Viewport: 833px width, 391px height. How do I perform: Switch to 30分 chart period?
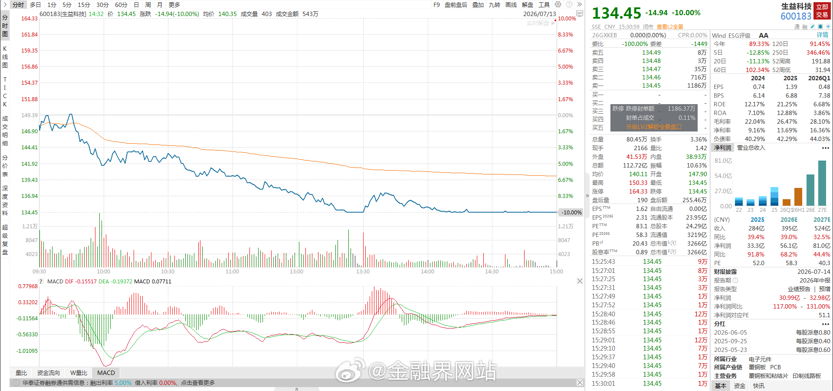click(x=102, y=5)
